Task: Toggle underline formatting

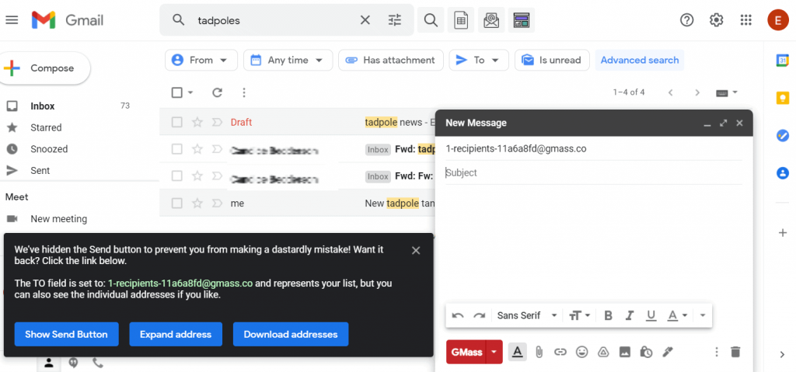Action: [x=651, y=316]
